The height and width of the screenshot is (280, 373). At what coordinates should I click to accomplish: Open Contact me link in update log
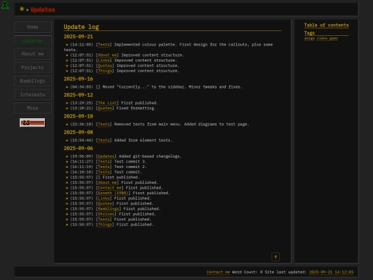click(x=110, y=187)
